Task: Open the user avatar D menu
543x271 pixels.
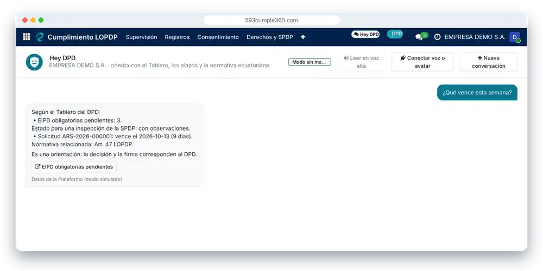Action: pyautogui.click(x=515, y=37)
